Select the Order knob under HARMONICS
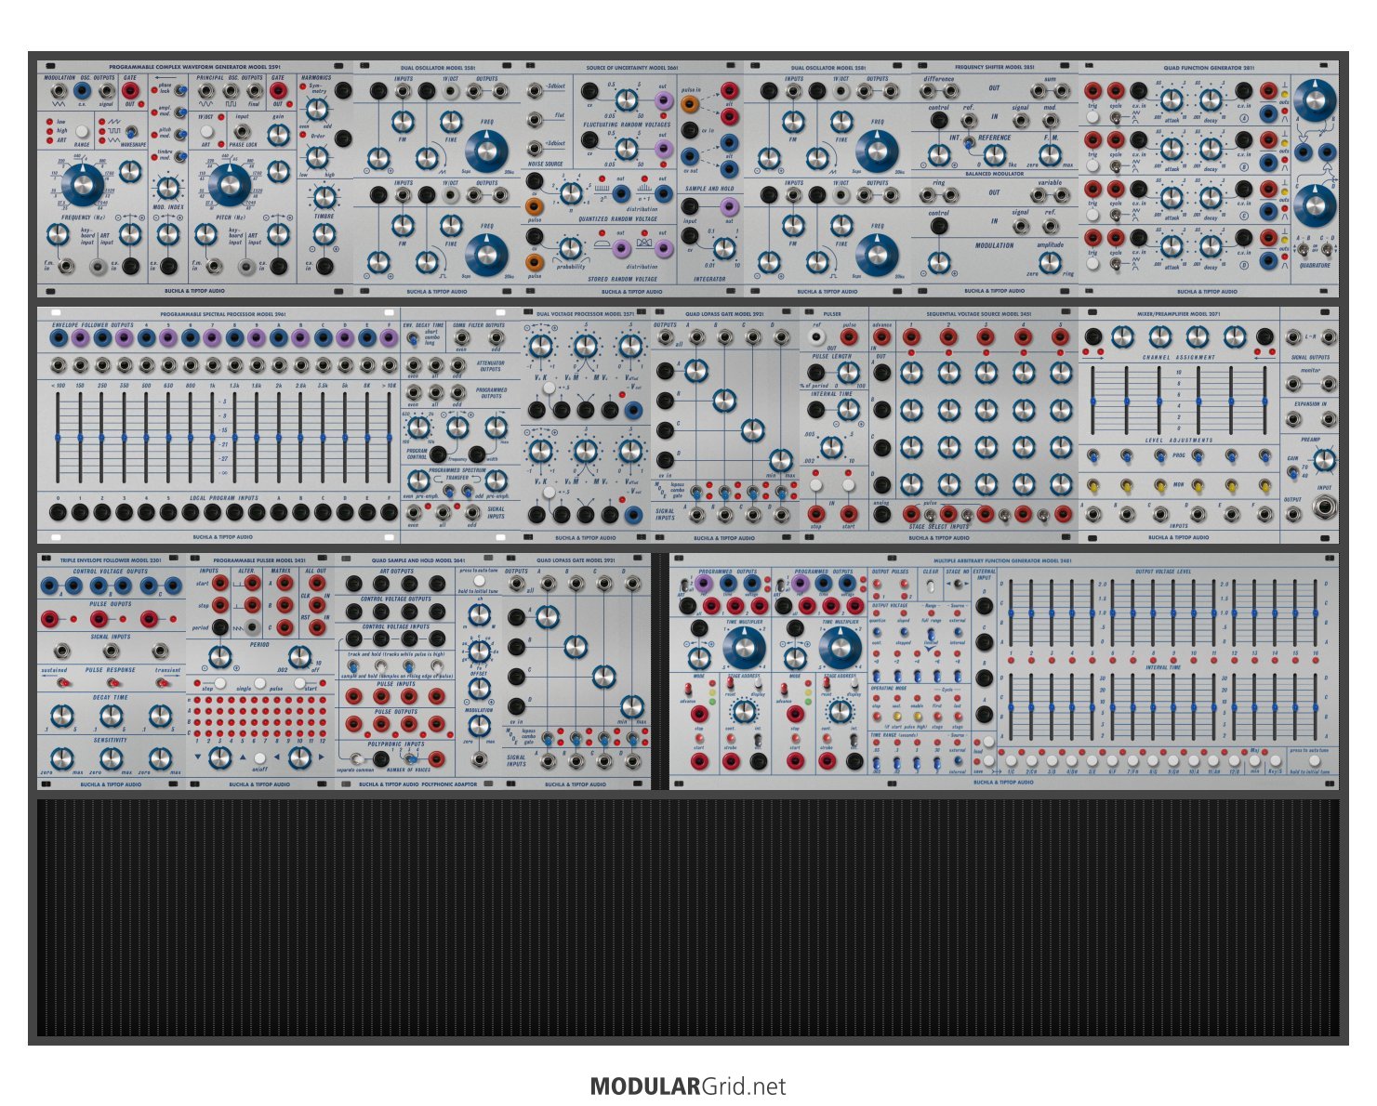Image resolution: width=1377 pixels, height=1106 pixels. click(317, 157)
